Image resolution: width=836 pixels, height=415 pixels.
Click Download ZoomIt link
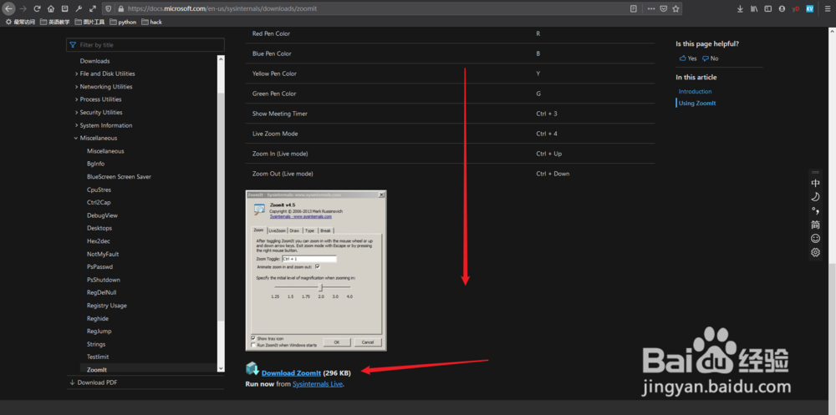pos(291,373)
